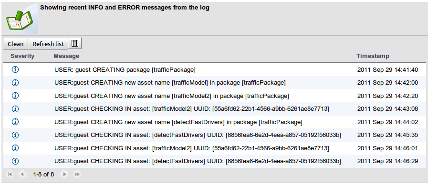This screenshot has height=185, width=428.
Task: Go to next page of log
Action: point(64,174)
